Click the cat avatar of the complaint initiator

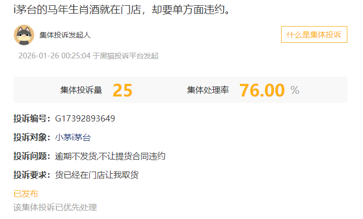pos(24,35)
